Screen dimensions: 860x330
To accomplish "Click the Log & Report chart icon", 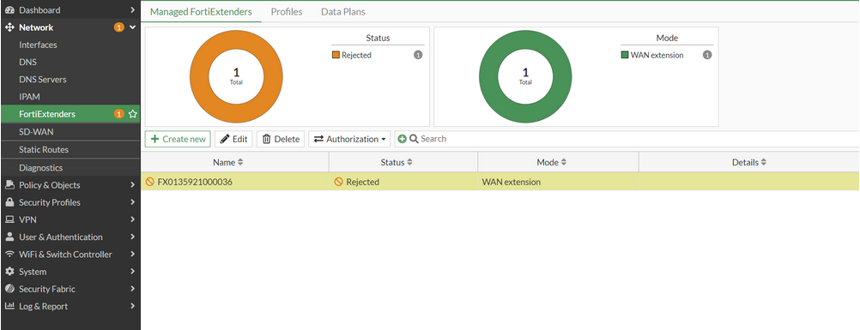I will (9, 306).
